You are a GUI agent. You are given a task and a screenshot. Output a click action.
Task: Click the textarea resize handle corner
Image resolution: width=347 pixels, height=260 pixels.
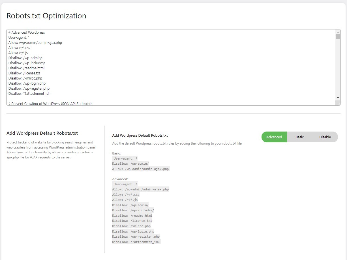tap(338, 103)
